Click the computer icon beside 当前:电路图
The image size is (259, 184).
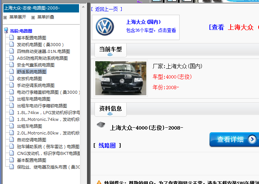[6, 30]
